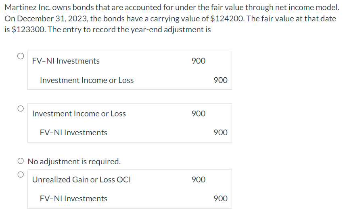Click indented 'FV–NI Investments' in last answer
Screen dimensions: 345x217
click(x=73, y=198)
